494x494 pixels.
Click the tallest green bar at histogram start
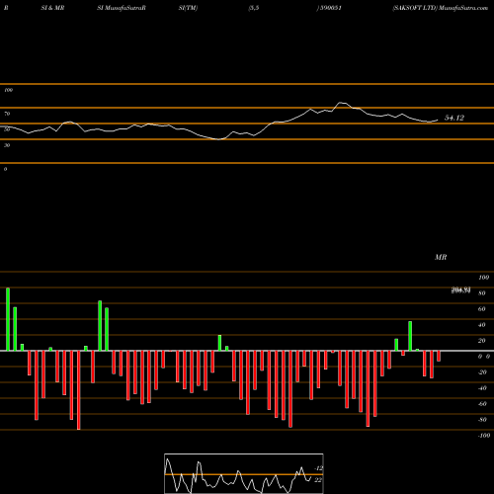tap(8, 319)
